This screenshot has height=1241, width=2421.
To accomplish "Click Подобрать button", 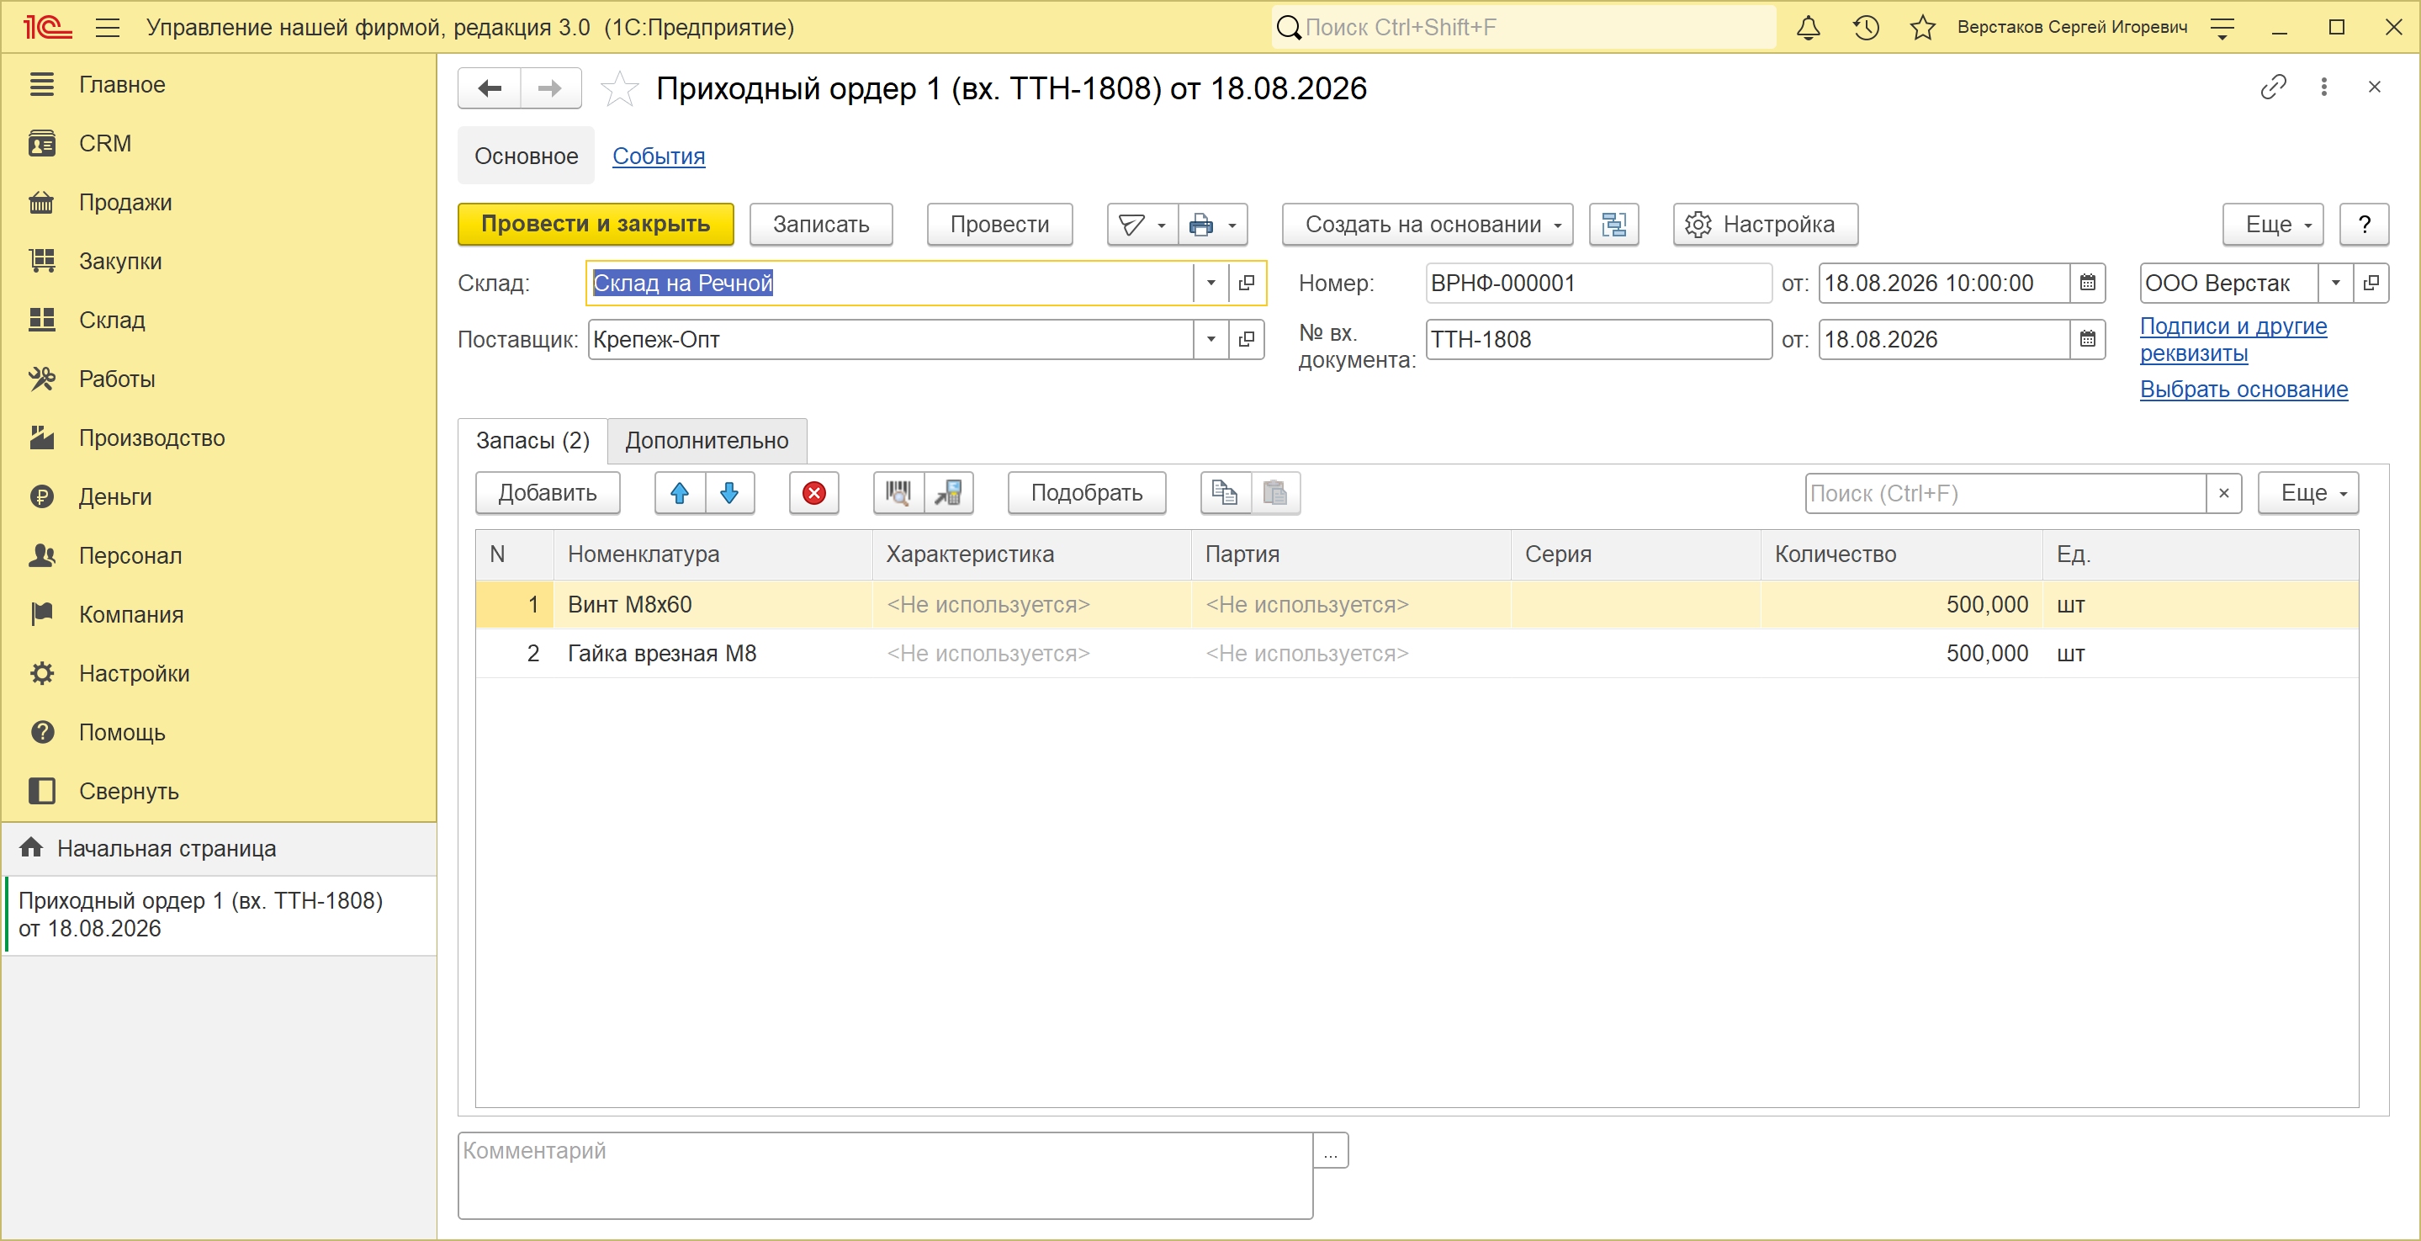I will pos(1087,493).
